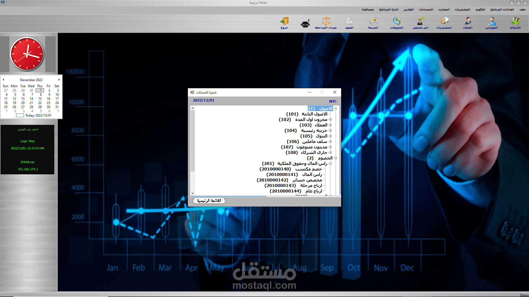Viewport: 529px width, 297px height.
Task: Open the التحويلات (transfers) toolbar icon
Action: pos(397,23)
